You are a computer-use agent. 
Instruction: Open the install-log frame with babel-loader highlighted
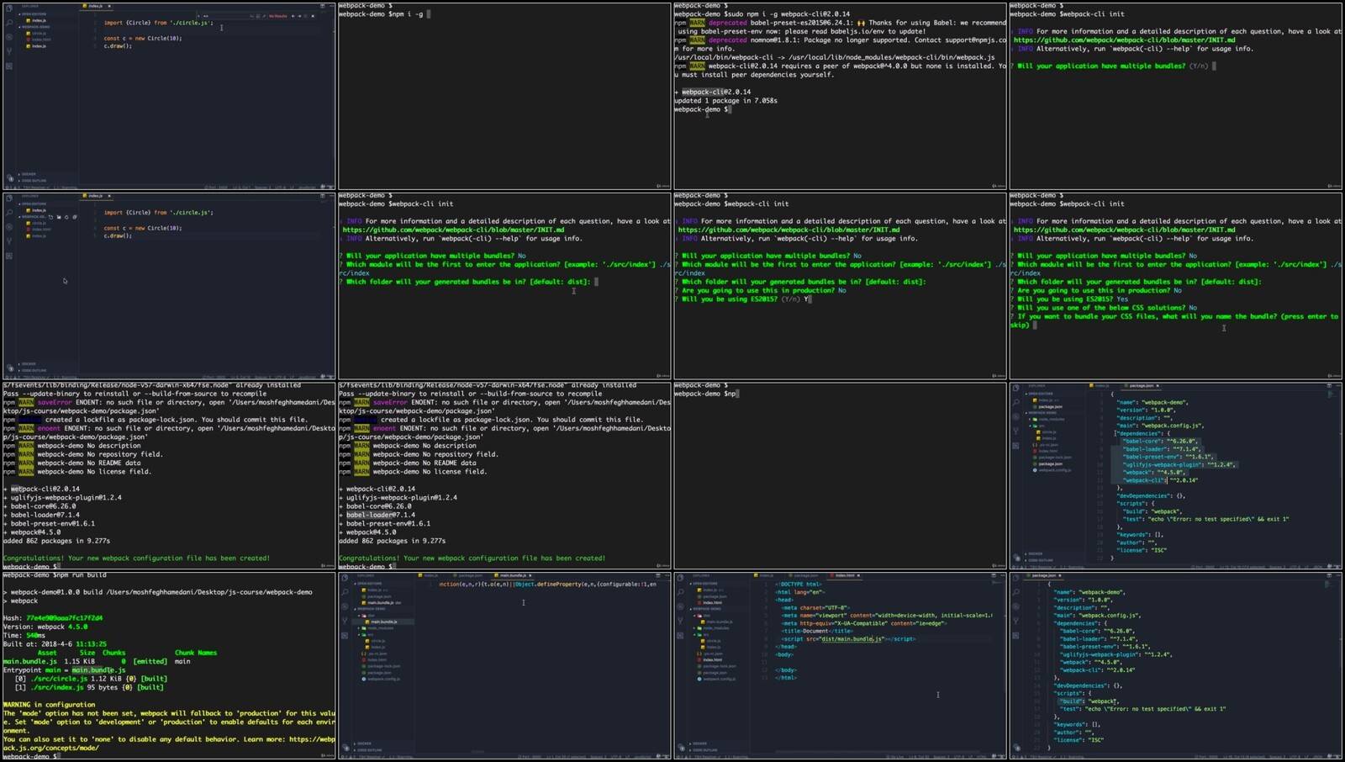[x=504, y=475]
